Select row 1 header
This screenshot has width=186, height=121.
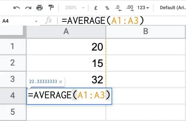point(13,46)
